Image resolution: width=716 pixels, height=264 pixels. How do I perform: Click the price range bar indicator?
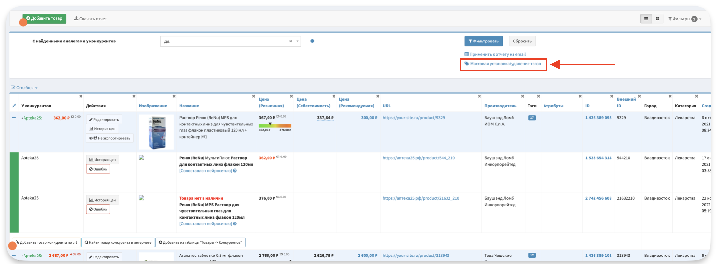(x=275, y=126)
